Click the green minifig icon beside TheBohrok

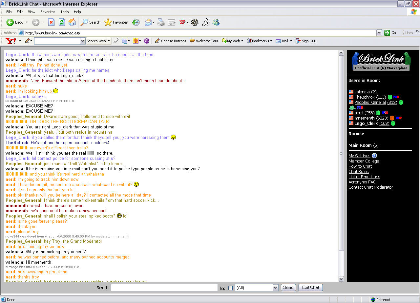(390, 97)
